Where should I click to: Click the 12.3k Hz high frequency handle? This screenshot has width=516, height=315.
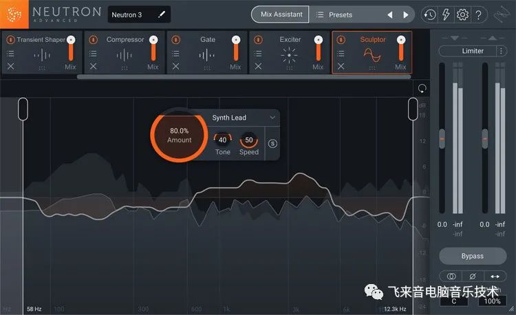click(x=413, y=109)
